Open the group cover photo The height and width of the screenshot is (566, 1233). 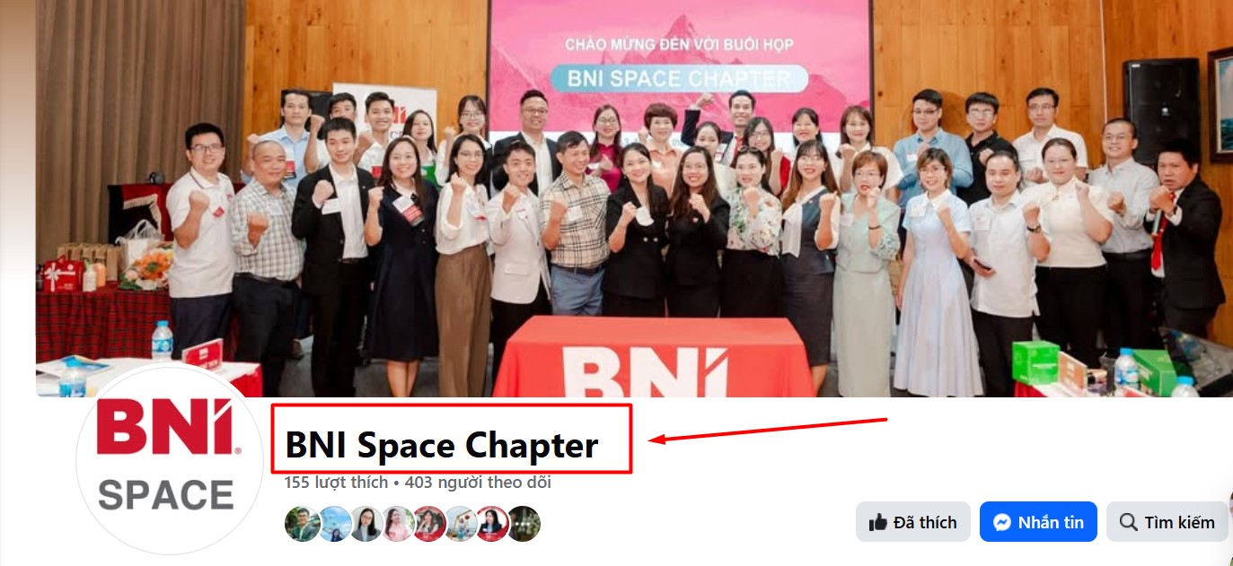pyautogui.click(x=634, y=198)
